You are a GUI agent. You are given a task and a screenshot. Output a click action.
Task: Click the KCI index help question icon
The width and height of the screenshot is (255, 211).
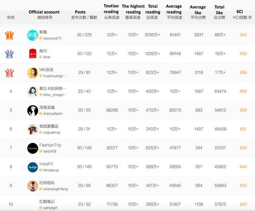250,17
